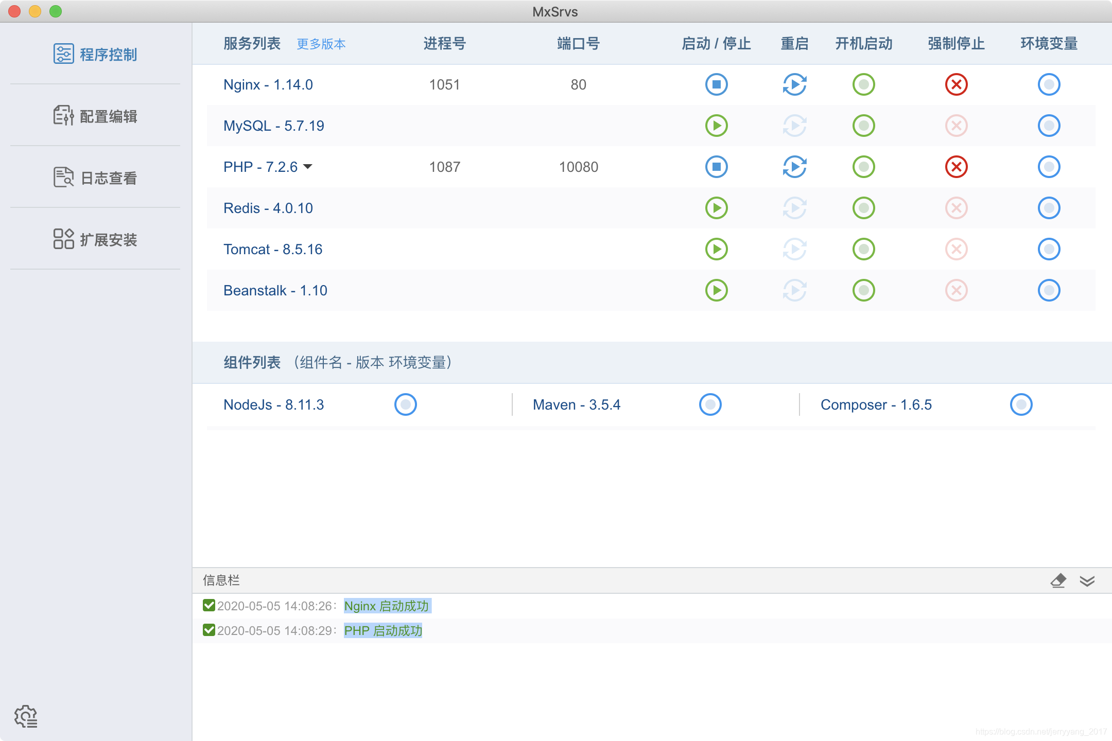Open 配置编辑 sidebar tab
The width and height of the screenshot is (1112, 741).
pyautogui.click(x=95, y=116)
